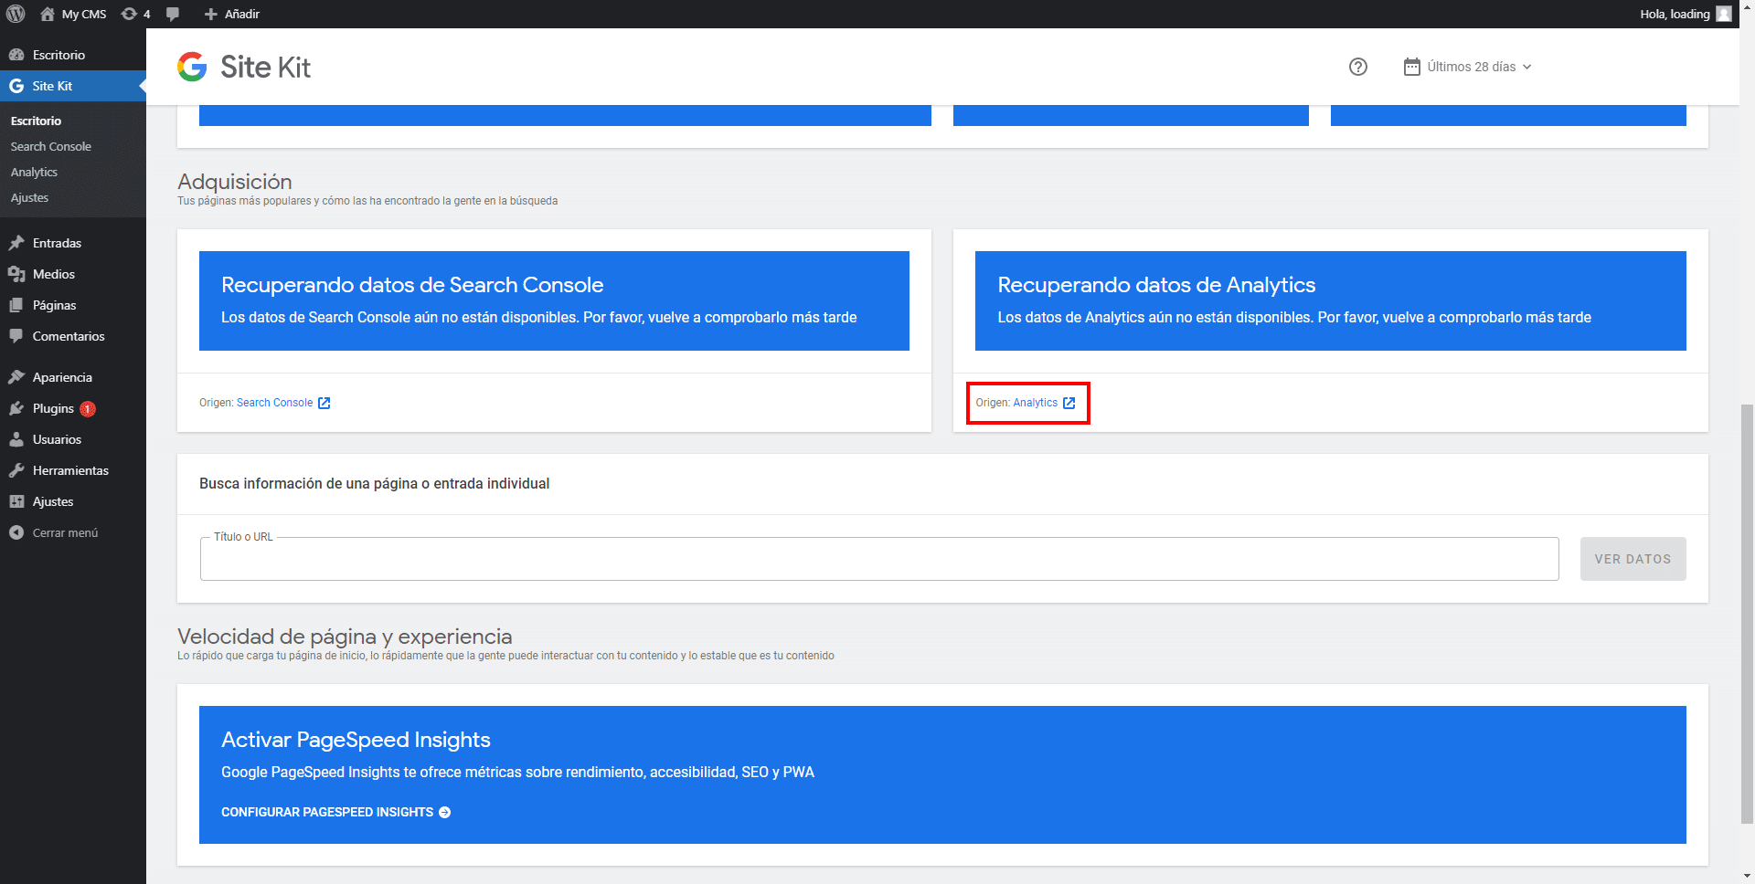Image resolution: width=1755 pixels, height=884 pixels.
Task: Click the Site Kit help question icon
Action: pyautogui.click(x=1358, y=67)
